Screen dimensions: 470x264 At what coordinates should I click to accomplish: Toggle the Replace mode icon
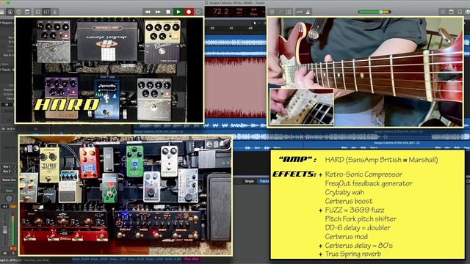tap(272, 12)
